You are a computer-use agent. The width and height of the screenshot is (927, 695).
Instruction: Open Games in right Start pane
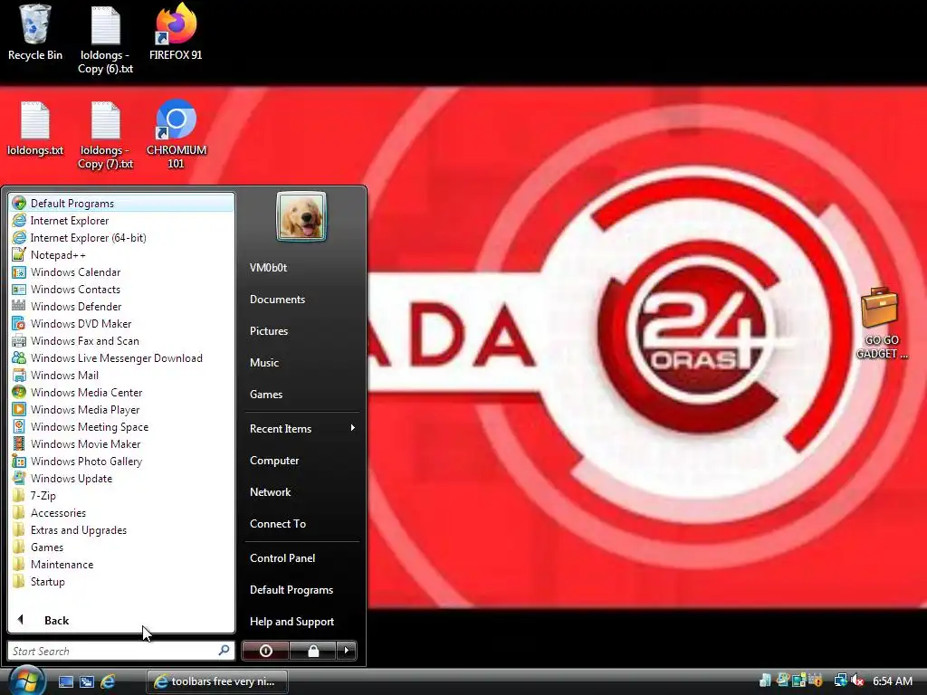coord(265,394)
